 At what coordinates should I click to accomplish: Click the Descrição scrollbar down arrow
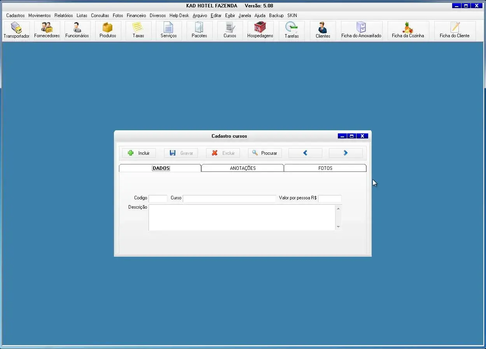pos(338,227)
